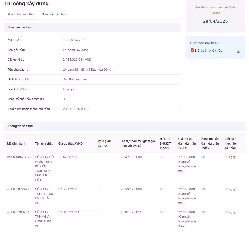
Task: Select bidder ID vn1100867302
Action: [18, 157]
